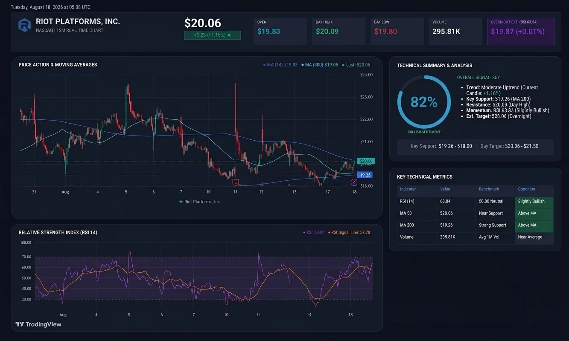This screenshot has width=569, height=341.
Task: Select the red E marker near 11
Action: (235, 182)
